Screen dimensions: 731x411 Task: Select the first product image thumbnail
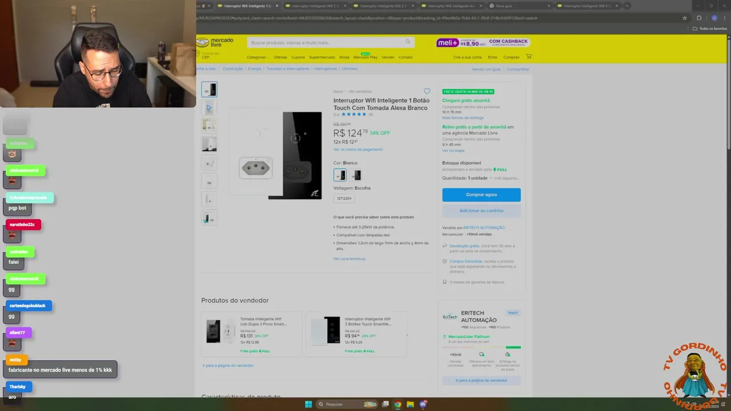(209, 89)
